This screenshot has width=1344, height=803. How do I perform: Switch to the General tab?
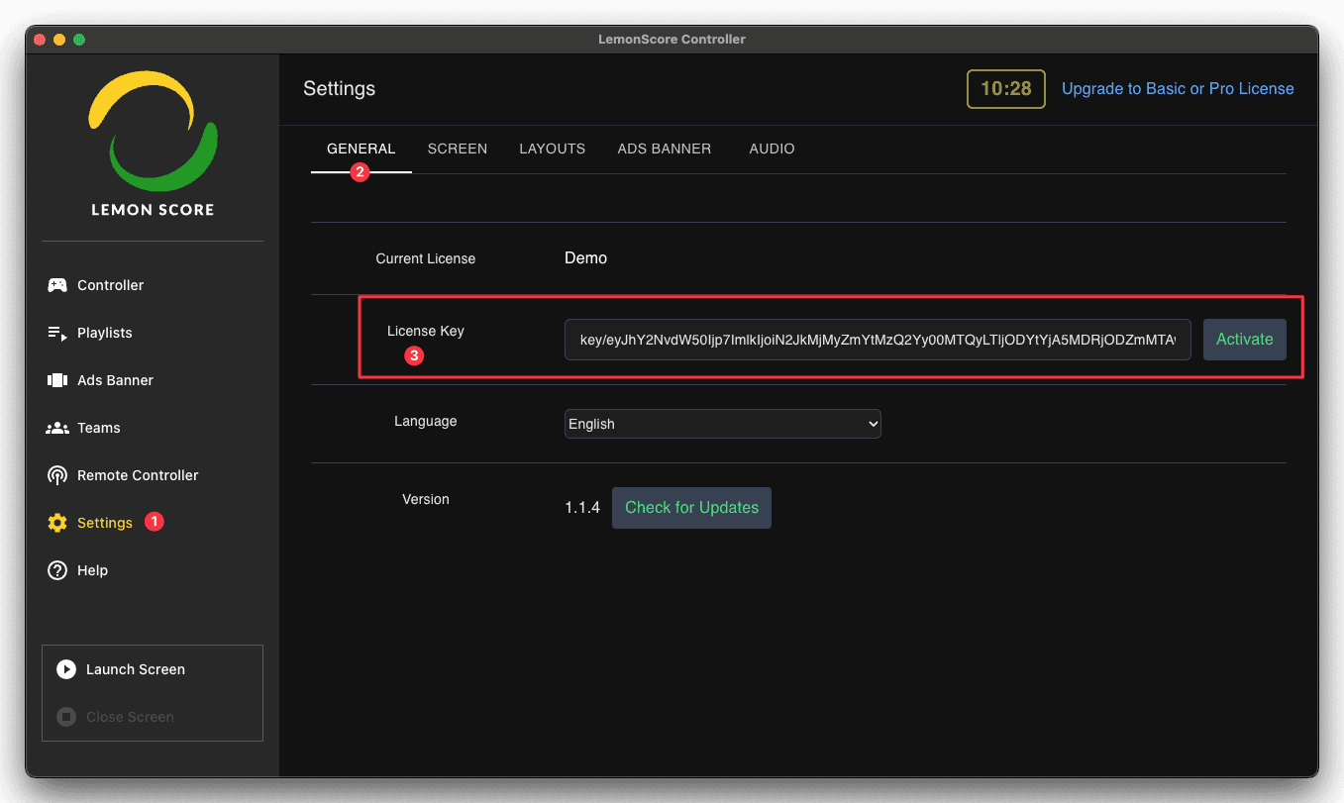[x=361, y=149]
